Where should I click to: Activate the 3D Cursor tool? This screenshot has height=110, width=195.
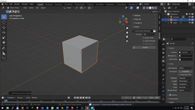coord(4,22)
